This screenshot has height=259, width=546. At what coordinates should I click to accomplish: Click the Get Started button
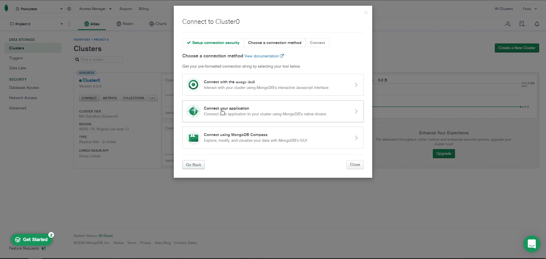click(32, 240)
